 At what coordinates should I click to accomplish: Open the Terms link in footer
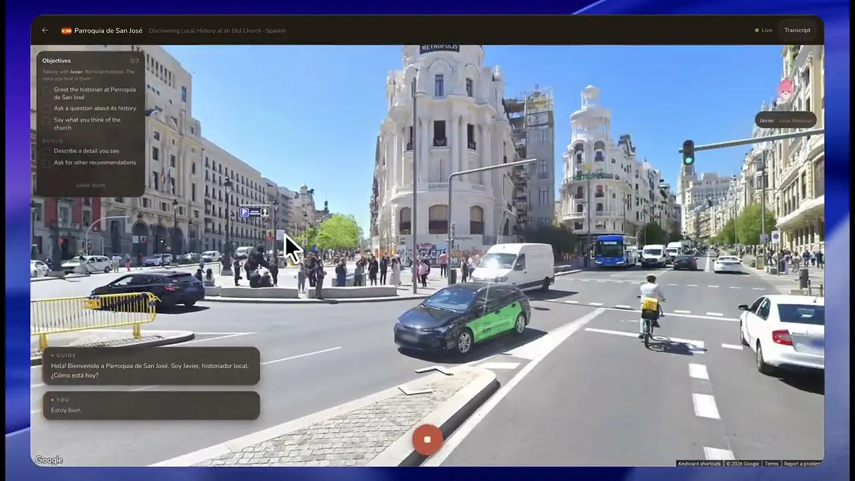pos(772,464)
